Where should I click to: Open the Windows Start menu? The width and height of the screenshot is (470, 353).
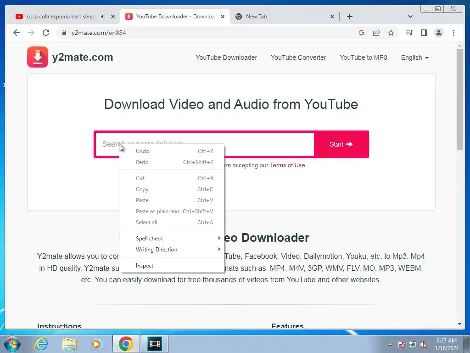(x=12, y=344)
